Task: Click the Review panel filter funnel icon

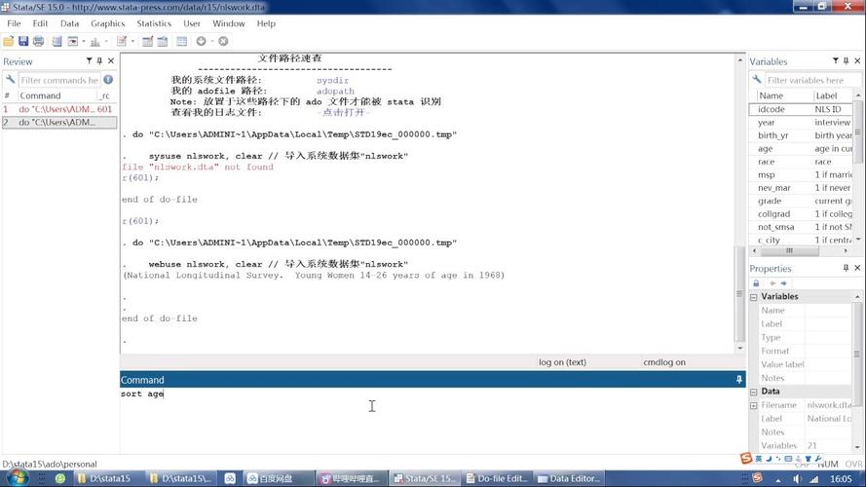Action: [x=89, y=60]
